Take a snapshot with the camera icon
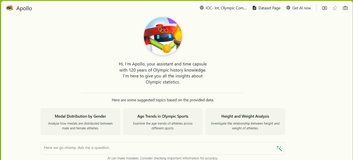353x160 pixels. point(345,8)
